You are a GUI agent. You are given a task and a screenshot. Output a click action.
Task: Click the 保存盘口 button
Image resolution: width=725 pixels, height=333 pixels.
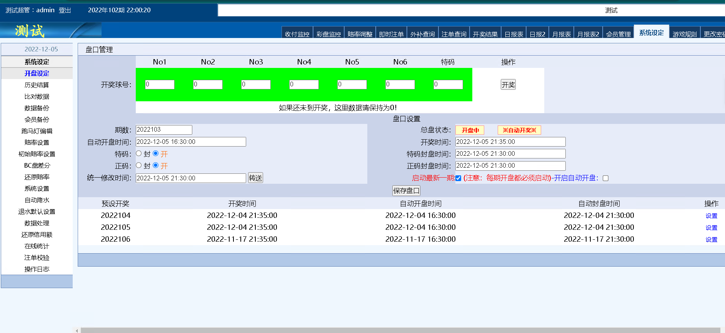(x=406, y=190)
